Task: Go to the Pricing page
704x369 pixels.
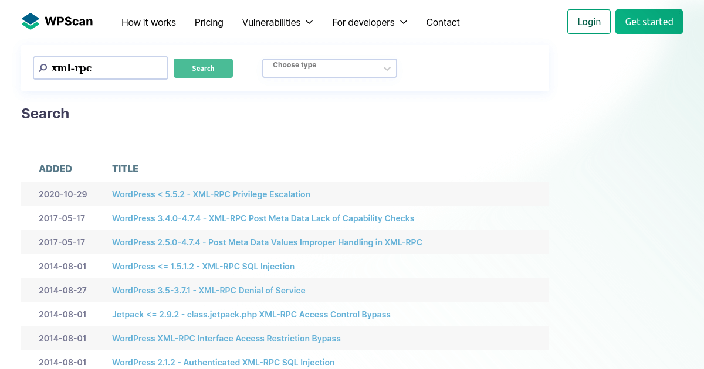Action: tap(209, 22)
